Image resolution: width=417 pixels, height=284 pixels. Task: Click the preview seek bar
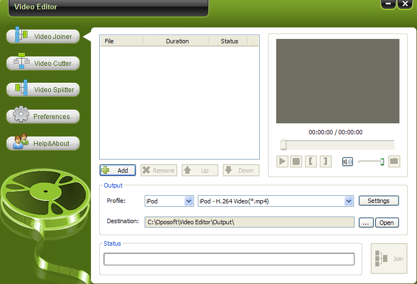point(338,145)
